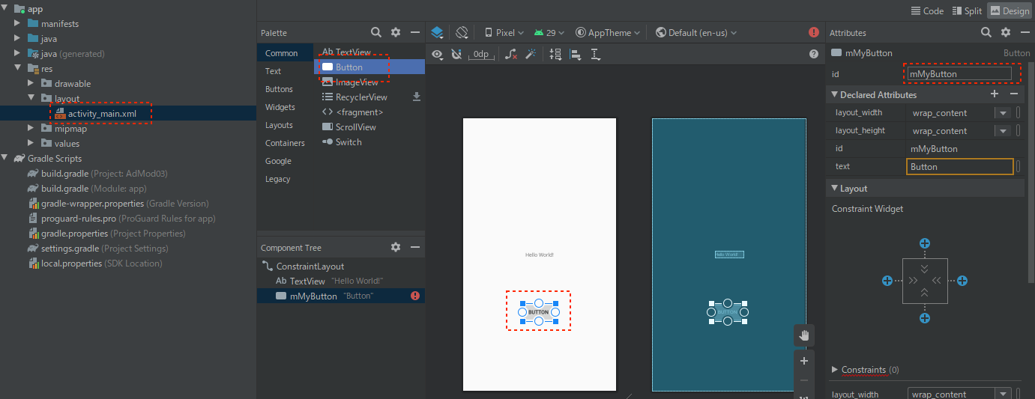Add bottom constraint in Constraint Widget

tap(925, 318)
